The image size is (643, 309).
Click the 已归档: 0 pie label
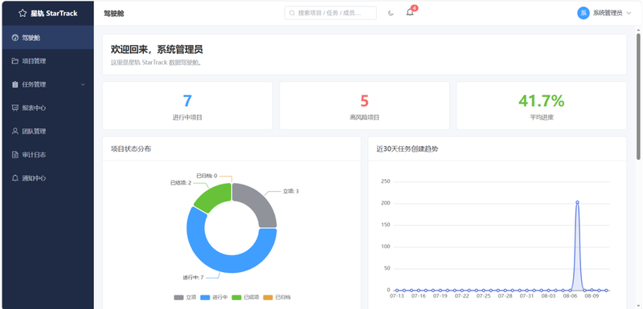click(x=207, y=176)
